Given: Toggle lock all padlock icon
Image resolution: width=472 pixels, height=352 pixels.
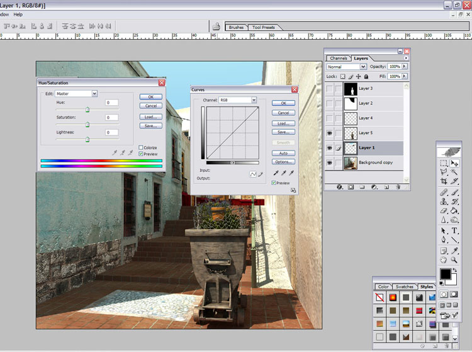Looking at the screenshot, I should (366, 76).
